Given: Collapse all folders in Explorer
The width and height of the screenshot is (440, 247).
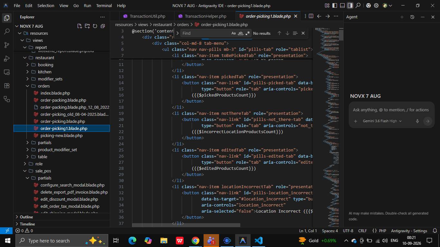Looking at the screenshot, I should (103, 26).
